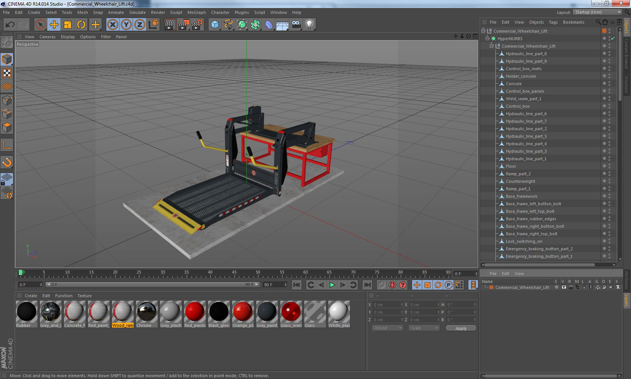Add a camera object
Viewport: 631px width, 379px height.
[x=296, y=25]
